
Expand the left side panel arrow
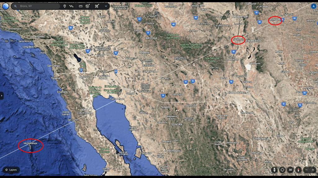(2, 96)
